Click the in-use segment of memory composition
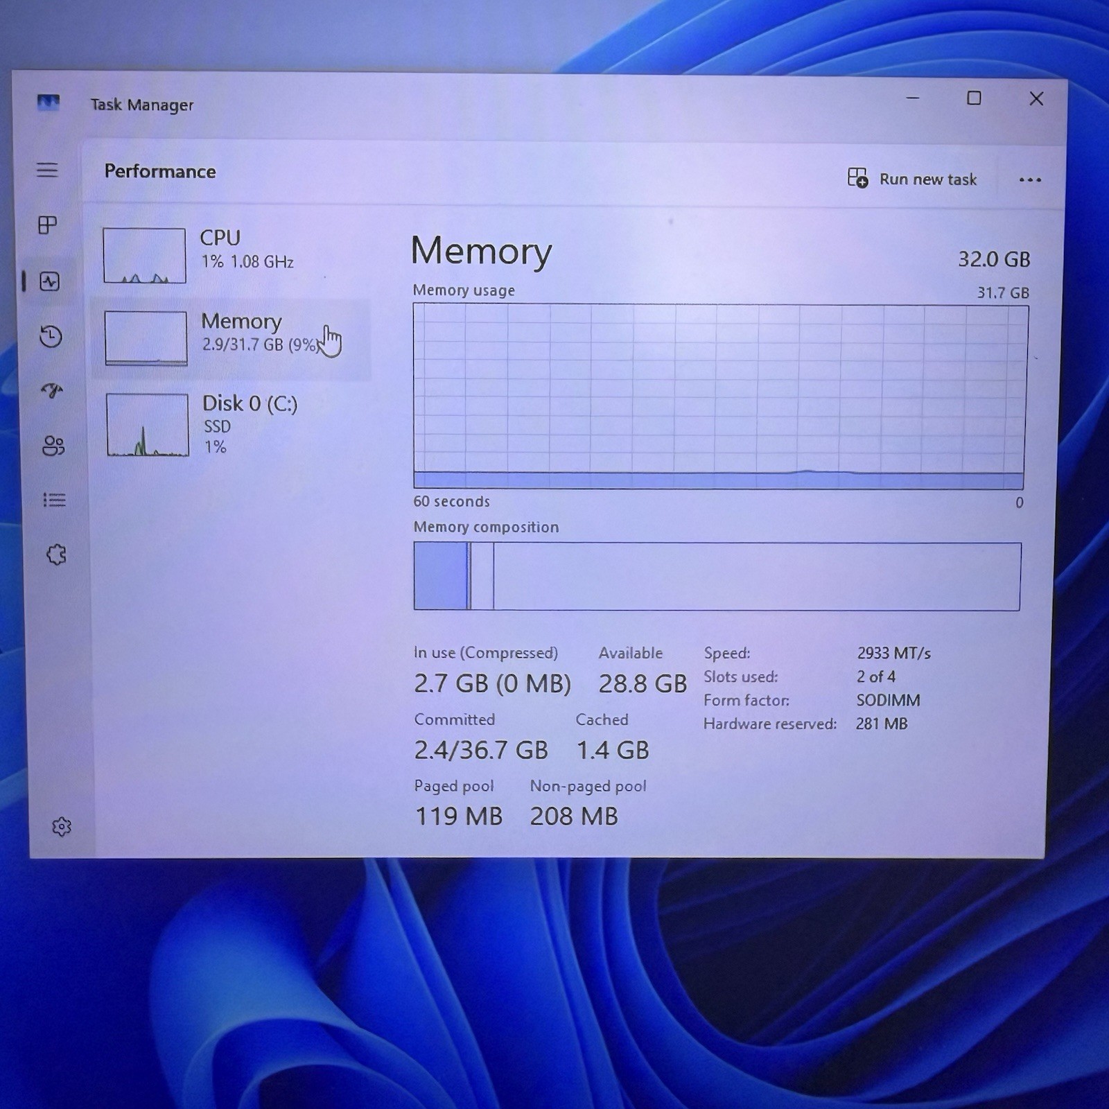This screenshot has height=1109, width=1109. pyautogui.click(x=441, y=577)
